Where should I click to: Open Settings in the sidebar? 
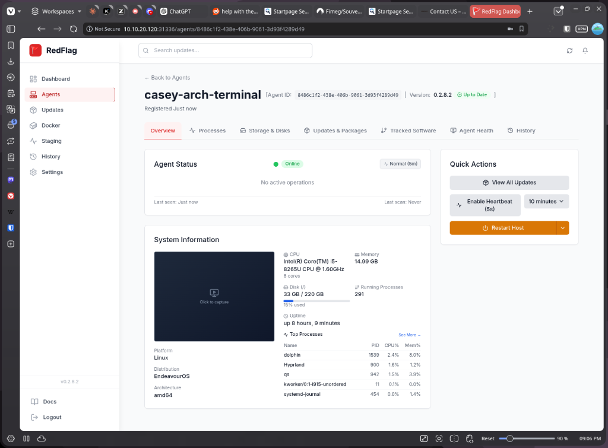click(70, 172)
